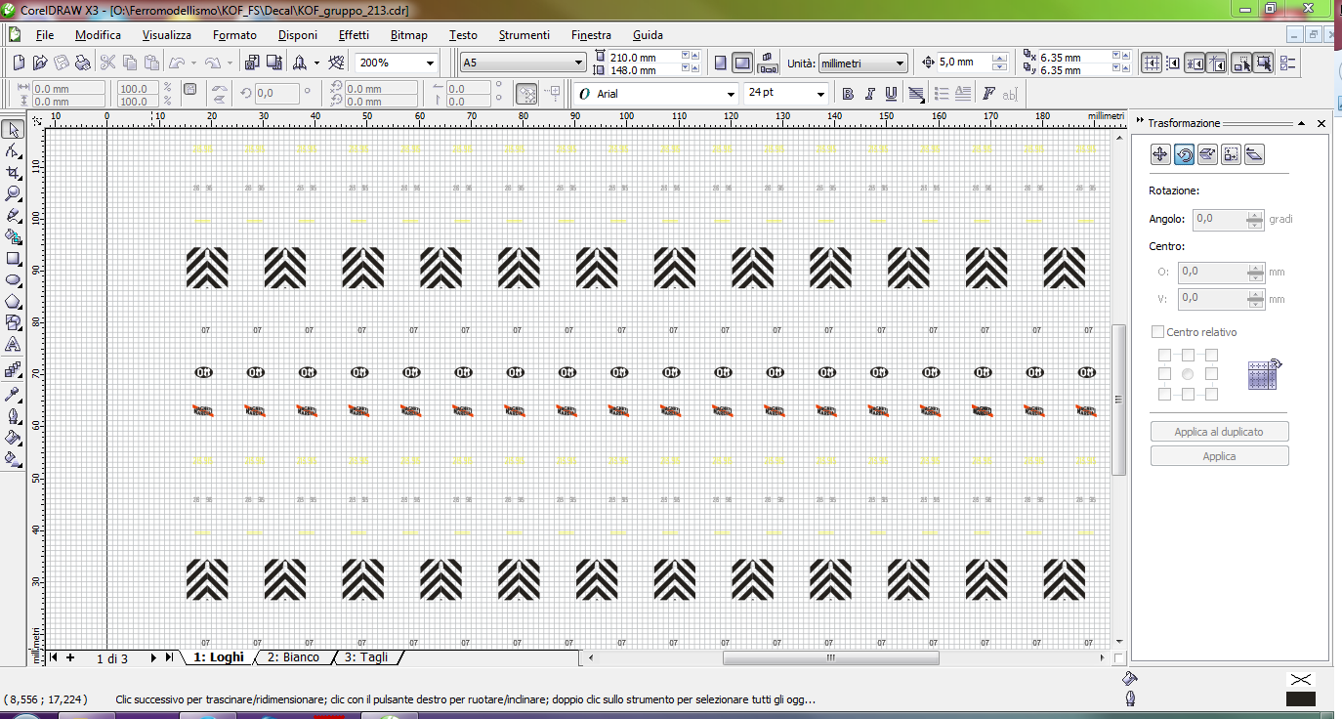Collapse the Trasformazione docker arrow
Image resolution: width=1342 pixels, height=719 pixels.
1302,124
